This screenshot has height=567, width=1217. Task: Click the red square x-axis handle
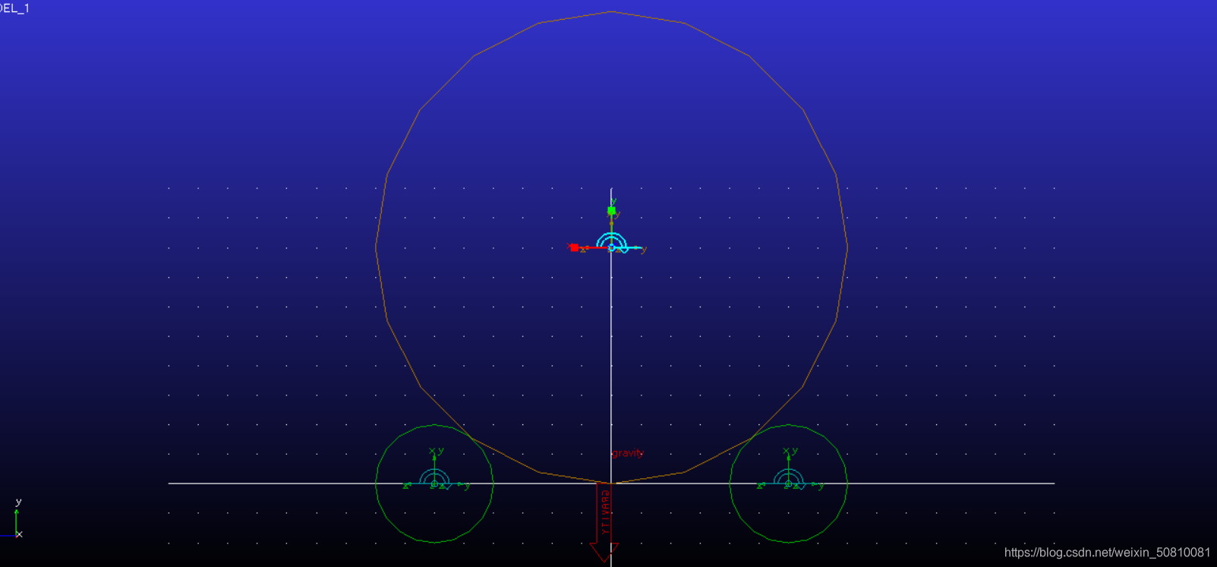click(x=574, y=247)
